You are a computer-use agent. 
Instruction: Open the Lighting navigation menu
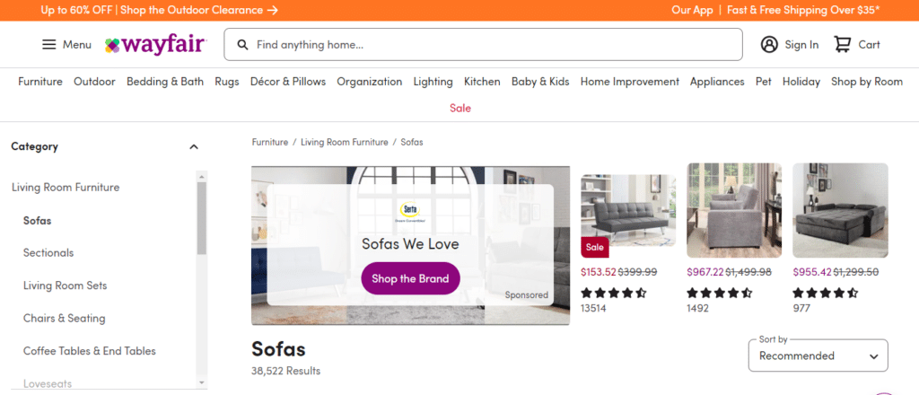[x=433, y=82]
